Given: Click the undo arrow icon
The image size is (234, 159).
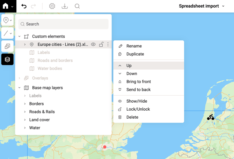Looking at the screenshot, I should [24, 6].
